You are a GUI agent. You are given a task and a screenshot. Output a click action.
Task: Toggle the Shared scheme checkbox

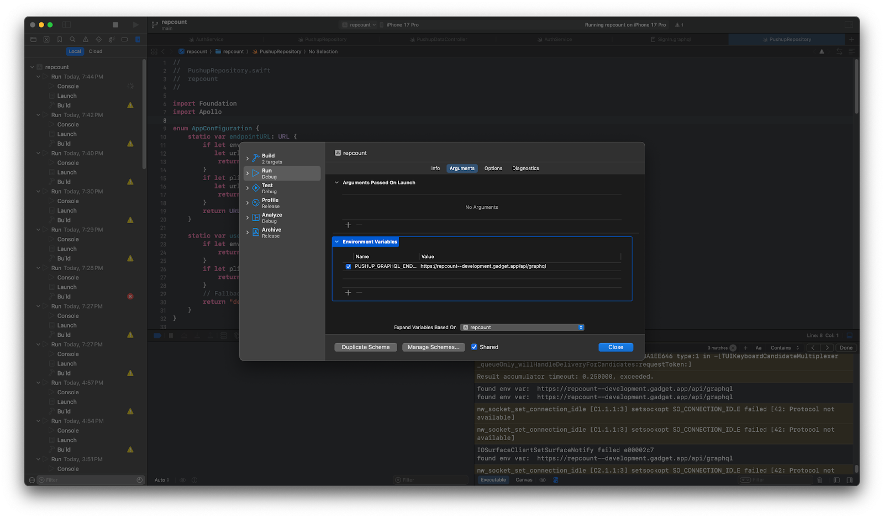474,347
